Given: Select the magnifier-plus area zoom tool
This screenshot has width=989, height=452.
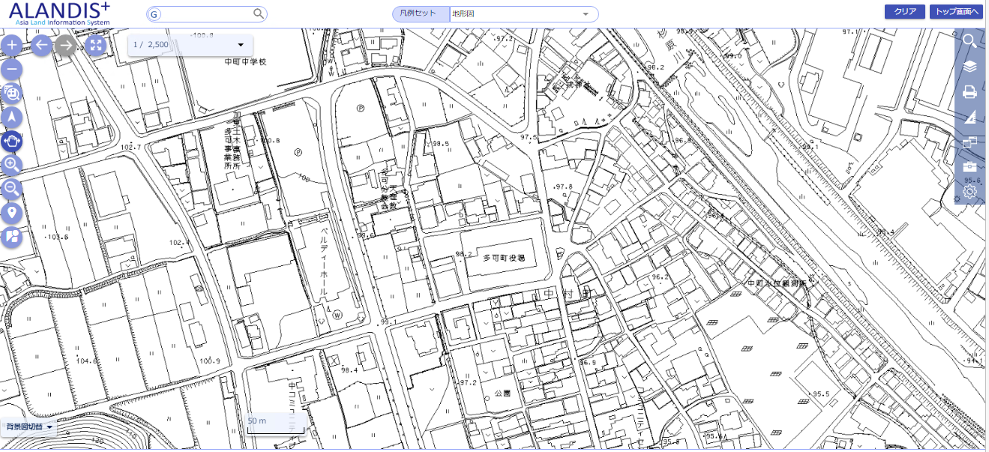Looking at the screenshot, I should (12, 165).
